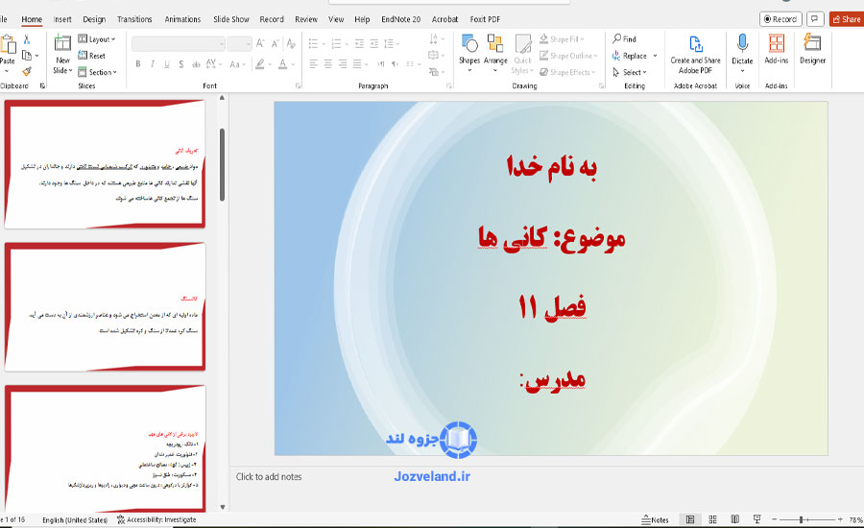Screen dimensions: 864x528
Task: Toggle Align Right paragraph
Action: (x=343, y=64)
